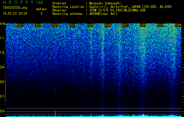Click the meteor count value 3

click(42, 13)
